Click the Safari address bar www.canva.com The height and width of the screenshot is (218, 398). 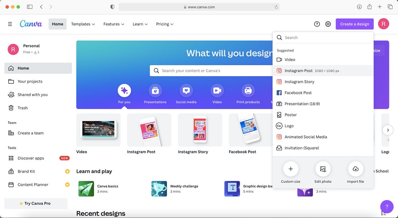199,7
